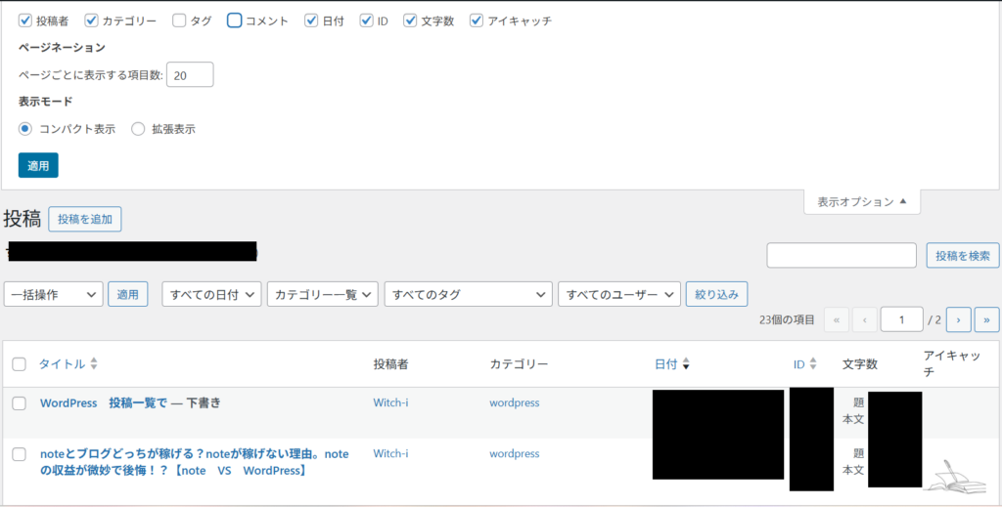Image resolution: width=1002 pixels, height=507 pixels.
Task: Uncheck the アイキャッチ column checkbox
Action: pos(477,21)
